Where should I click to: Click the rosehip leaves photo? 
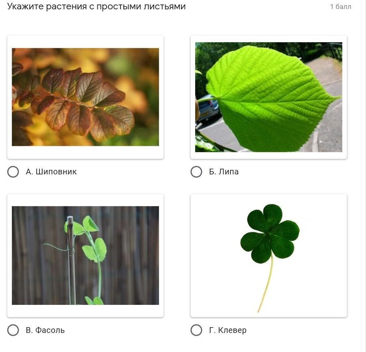click(x=86, y=97)
